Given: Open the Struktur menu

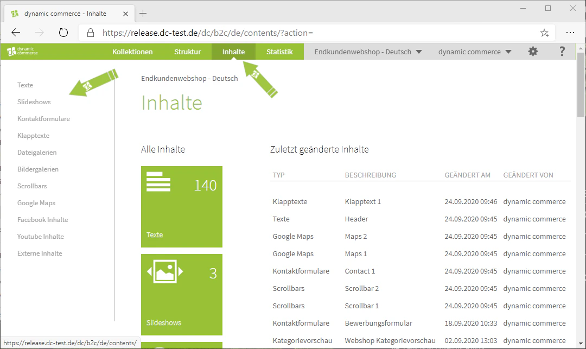Looking at the screenshot, I should click(187, 52).
